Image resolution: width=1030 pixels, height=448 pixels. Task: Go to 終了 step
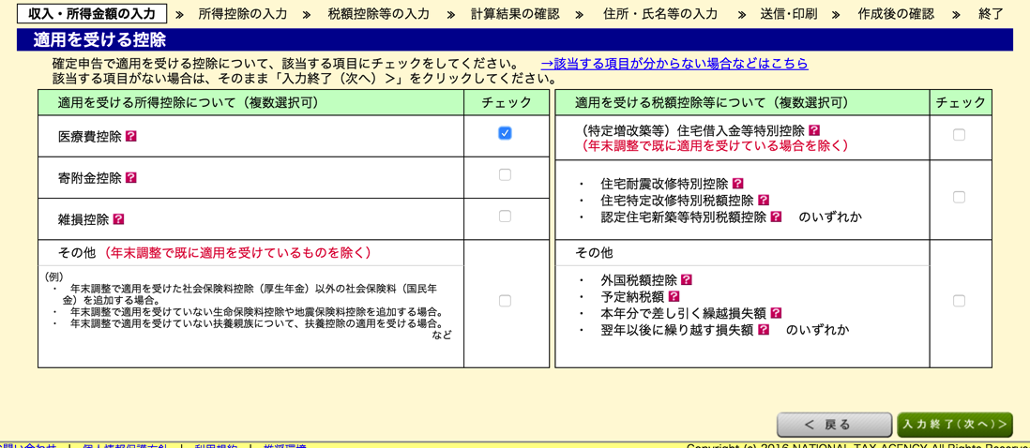click(x=992, y=14)
